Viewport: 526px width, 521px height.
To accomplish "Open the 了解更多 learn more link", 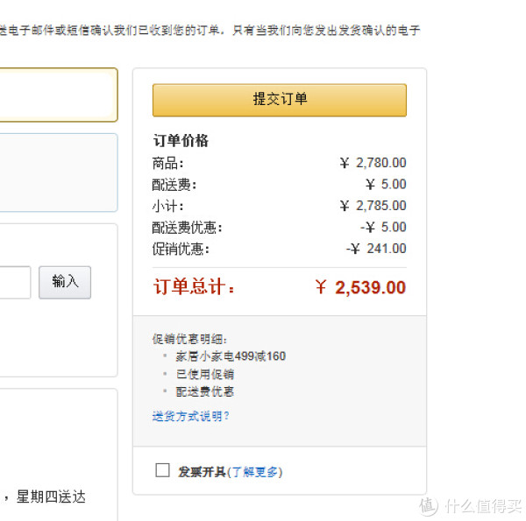I will [257, 472].
